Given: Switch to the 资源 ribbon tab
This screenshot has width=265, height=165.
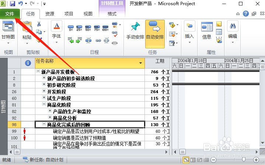Looking at the screenshot, I should [x=50, y=14].
